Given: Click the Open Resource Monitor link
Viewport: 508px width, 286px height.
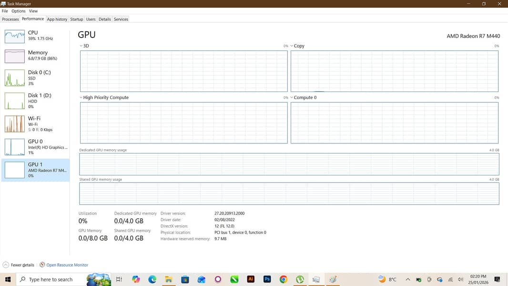Looking at the screenshot, I should (67, 265).
